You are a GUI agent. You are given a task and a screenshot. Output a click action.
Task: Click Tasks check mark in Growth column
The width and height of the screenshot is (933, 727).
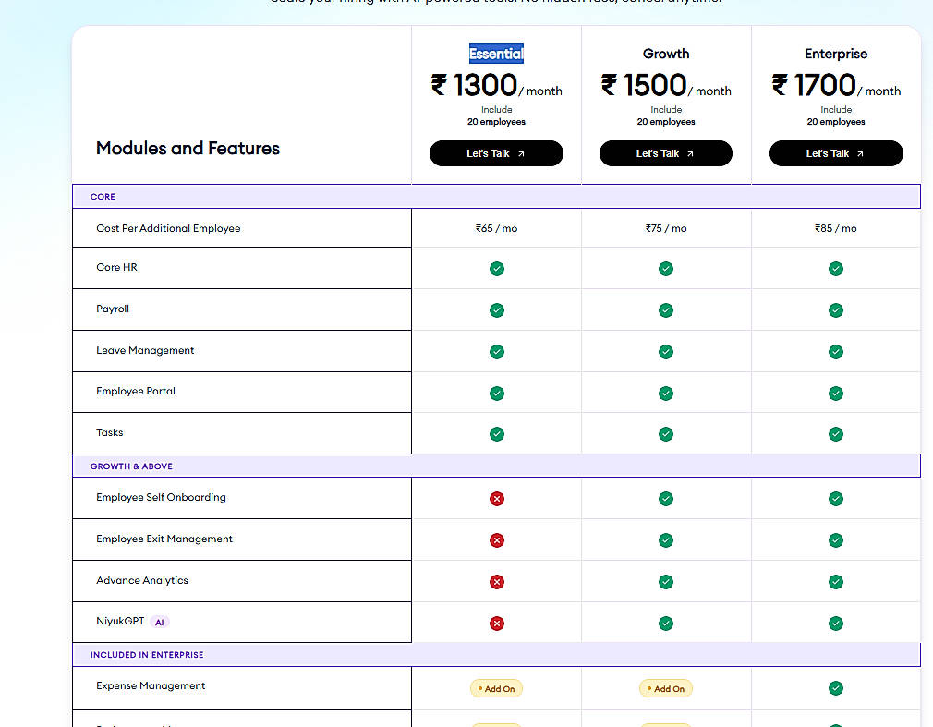(x=666, y=434)
